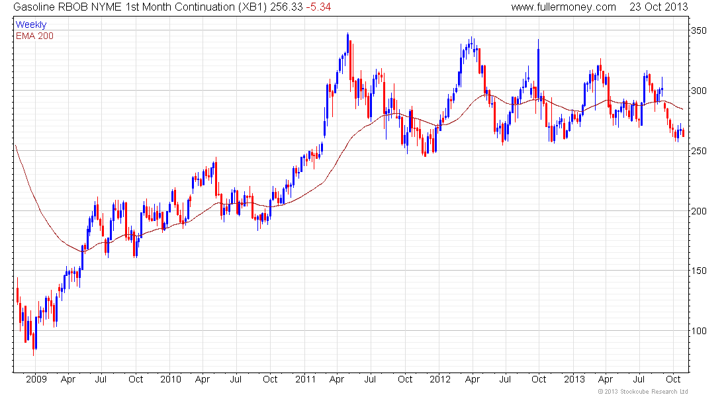728x397 pixels.
Task: Click the 2013 year label on time axis
Action: pyautogui.click(x=574, y=379)
